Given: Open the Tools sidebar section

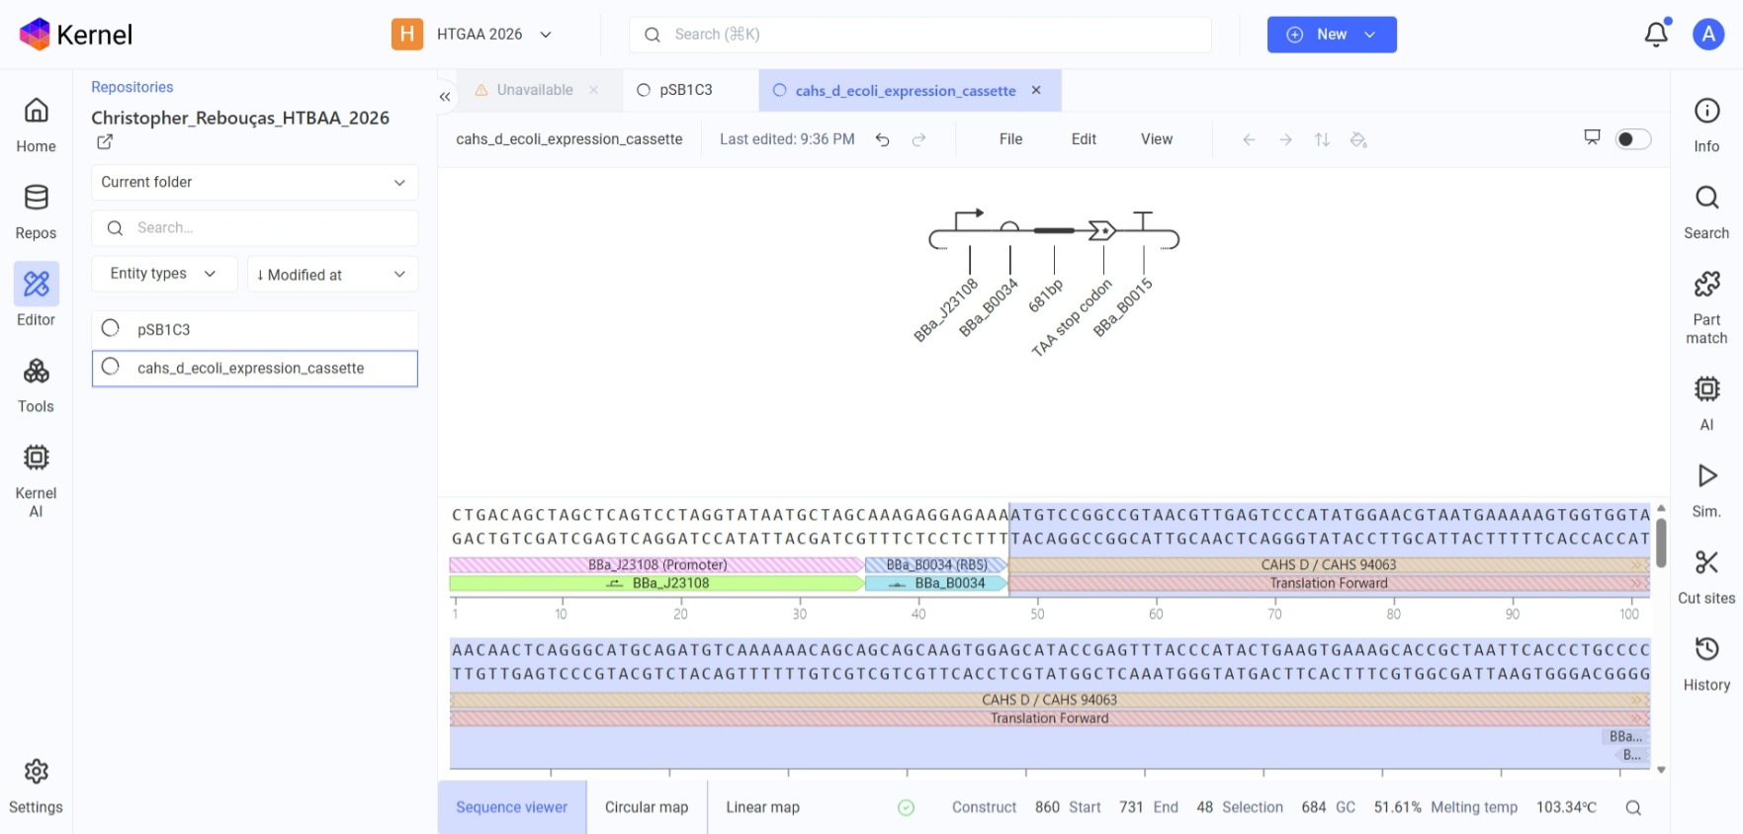Looking at the screenshot, I should 36,386.
